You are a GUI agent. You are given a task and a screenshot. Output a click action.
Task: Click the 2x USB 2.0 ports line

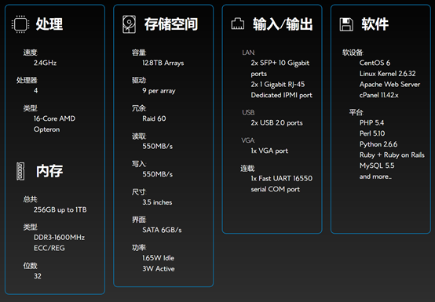[x=276, y=122]
